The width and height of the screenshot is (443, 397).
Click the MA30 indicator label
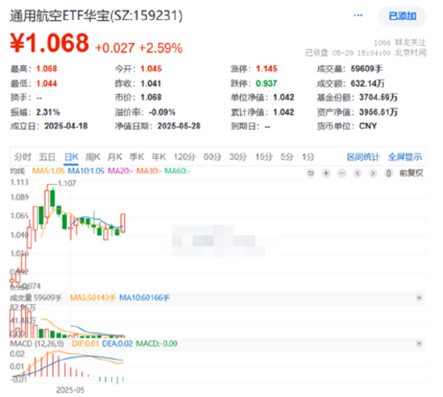coord(149,171)
